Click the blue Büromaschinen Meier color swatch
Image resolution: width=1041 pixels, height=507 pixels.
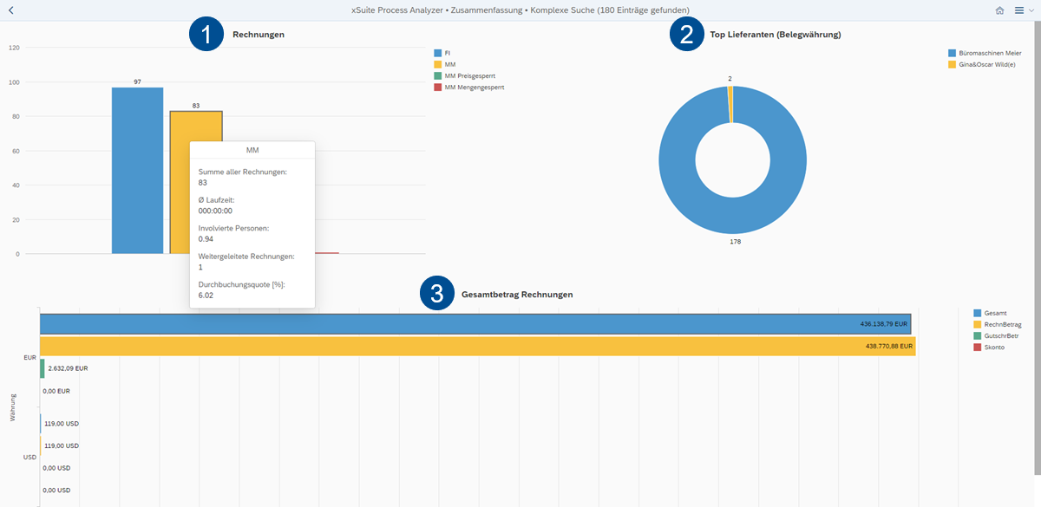[953, 53]
